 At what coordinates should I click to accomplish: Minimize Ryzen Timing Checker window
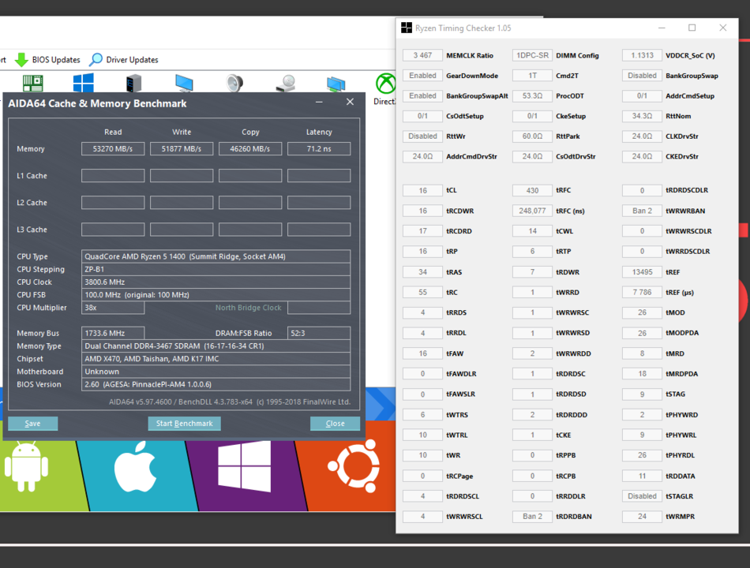pyautogui.click(x=662, y=28)
